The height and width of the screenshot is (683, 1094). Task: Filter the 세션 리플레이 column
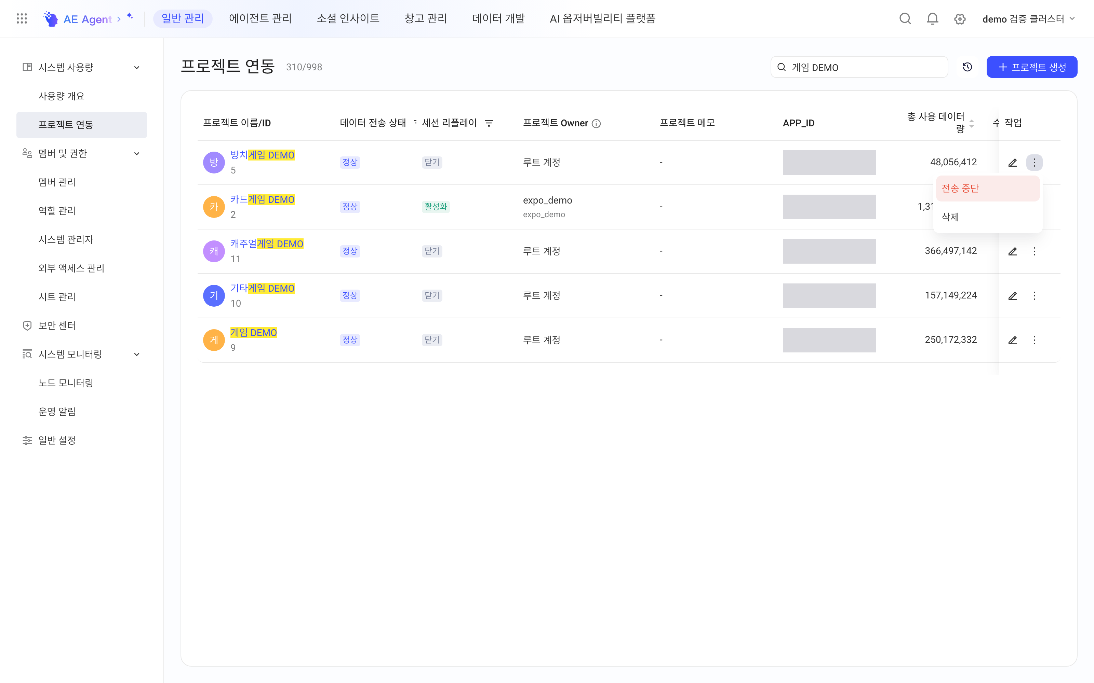pos(489,123)
